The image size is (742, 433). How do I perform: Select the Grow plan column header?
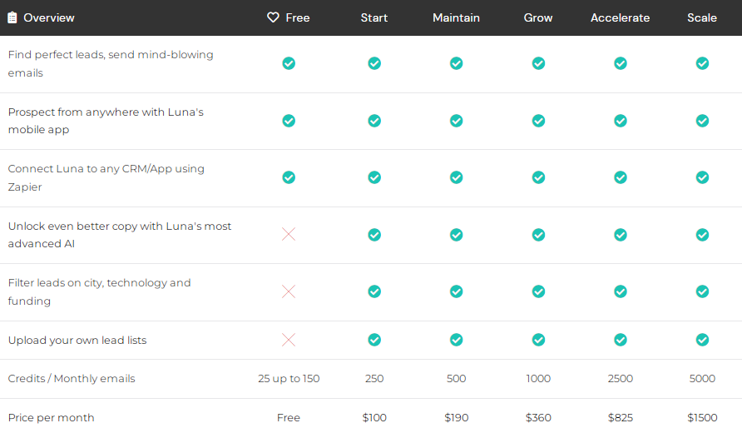538,17
